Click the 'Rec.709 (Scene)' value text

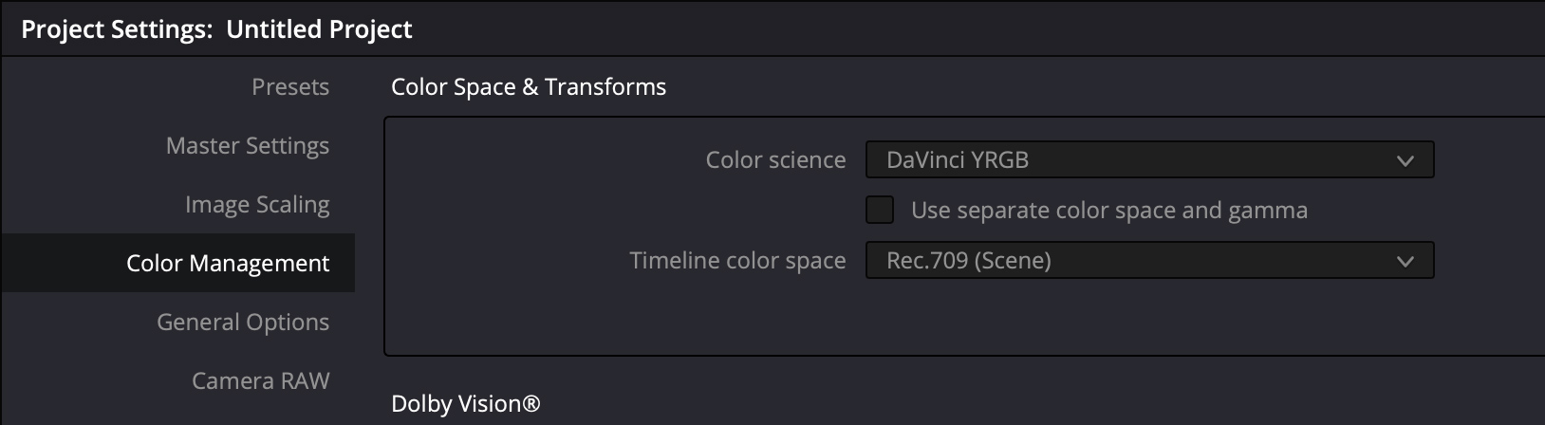[968, 261]
